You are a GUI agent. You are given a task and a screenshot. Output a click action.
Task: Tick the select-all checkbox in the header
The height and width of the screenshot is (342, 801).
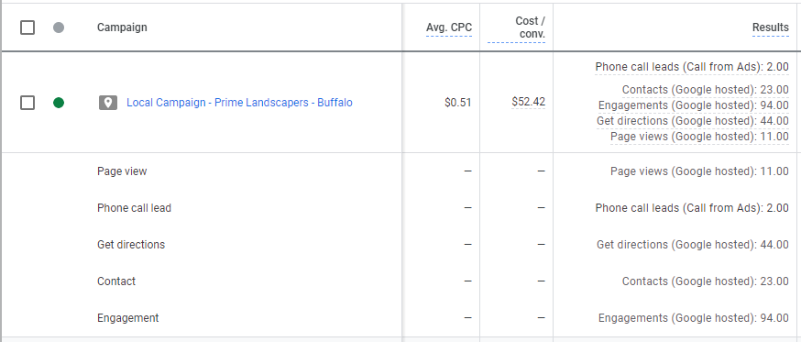(27, 28)
